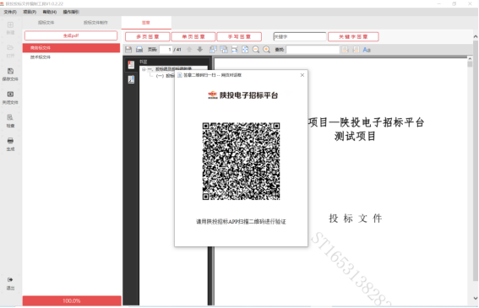
Task: Click the print icon in the PDF toolbar
Action: [x=139, y=50]
